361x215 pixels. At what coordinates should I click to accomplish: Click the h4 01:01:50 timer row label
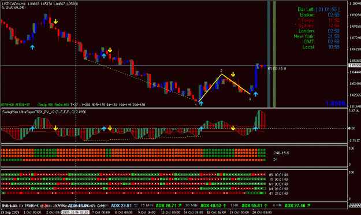278,189
